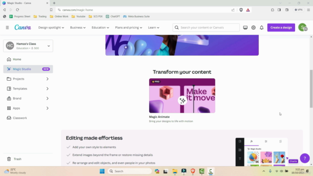Click the purple help question mark button

(x=305, y=158)
